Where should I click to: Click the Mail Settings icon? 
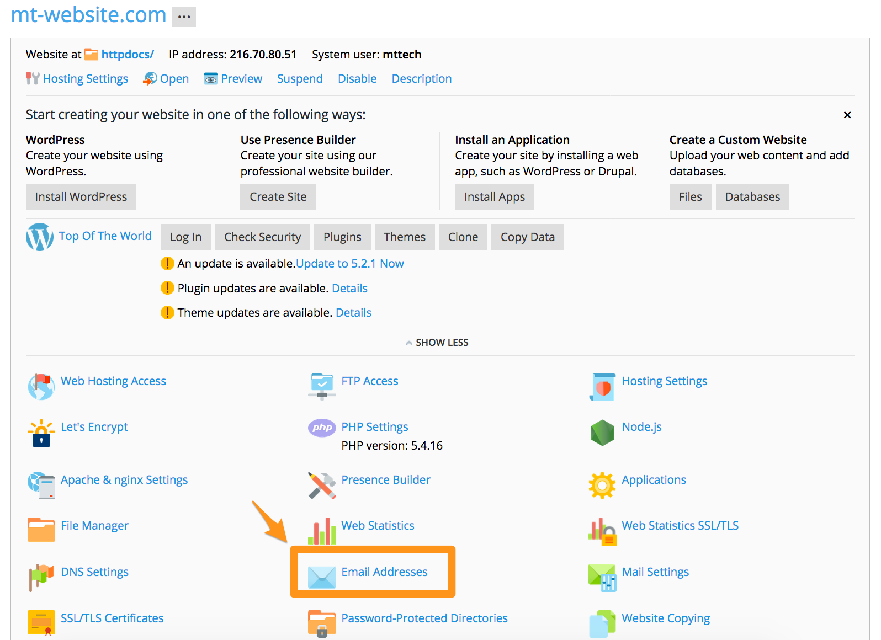pos(602,578)
